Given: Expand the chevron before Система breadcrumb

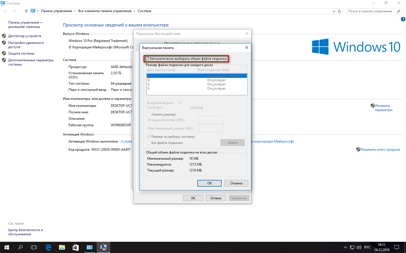Looking at the screenshot, I should pyautogui.click(x=134, y=11).
